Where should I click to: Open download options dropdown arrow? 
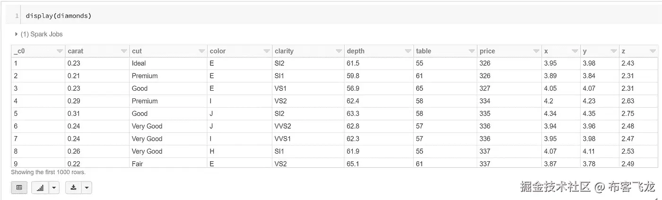pos(86,188)
